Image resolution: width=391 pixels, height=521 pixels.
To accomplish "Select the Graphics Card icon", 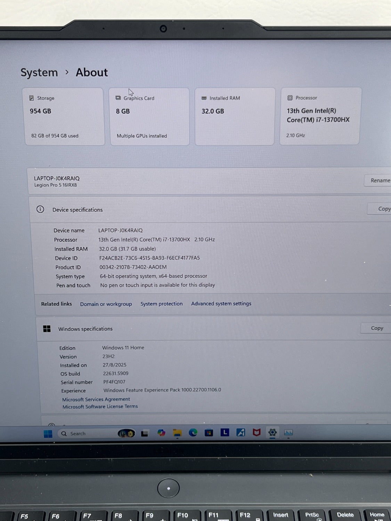I will point(118,98).
